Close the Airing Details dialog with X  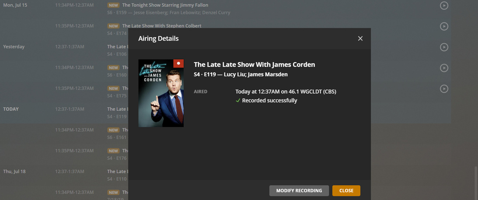tap(360, 39)
